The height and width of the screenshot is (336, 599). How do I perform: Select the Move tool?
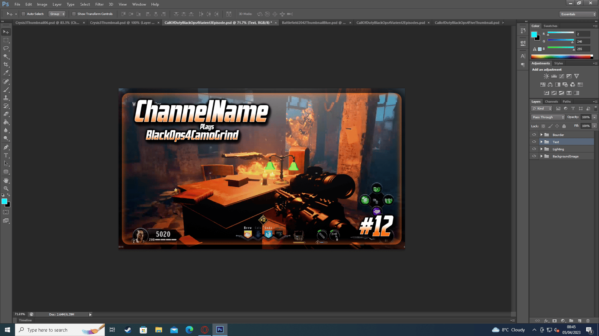point(6,32)
